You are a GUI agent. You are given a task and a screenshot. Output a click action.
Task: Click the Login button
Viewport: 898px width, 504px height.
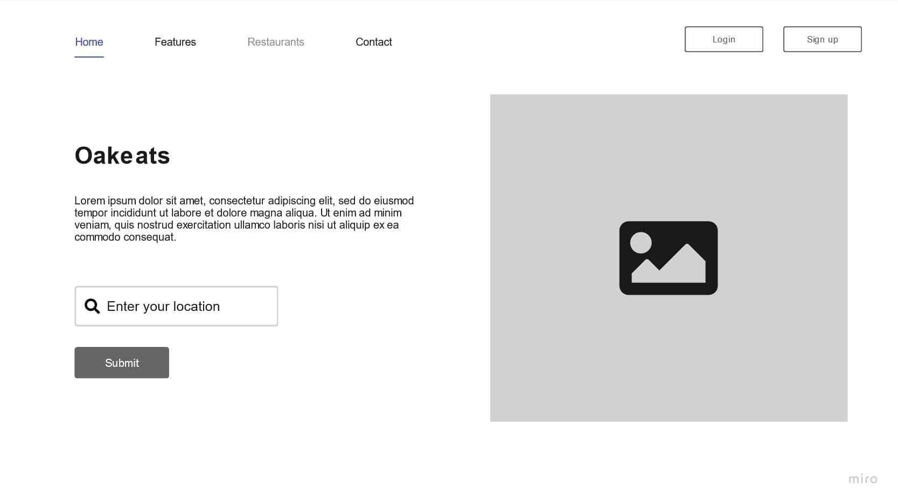723,39
